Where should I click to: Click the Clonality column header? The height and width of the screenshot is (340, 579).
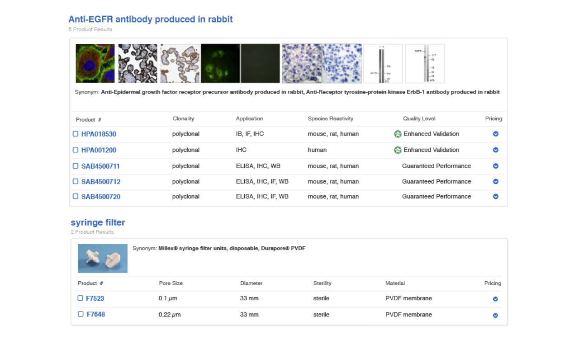click(183, 118)
